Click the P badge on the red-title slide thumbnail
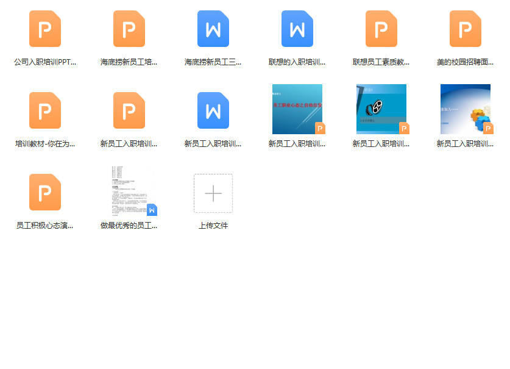 pyautogui.click(x=320, y=128)
